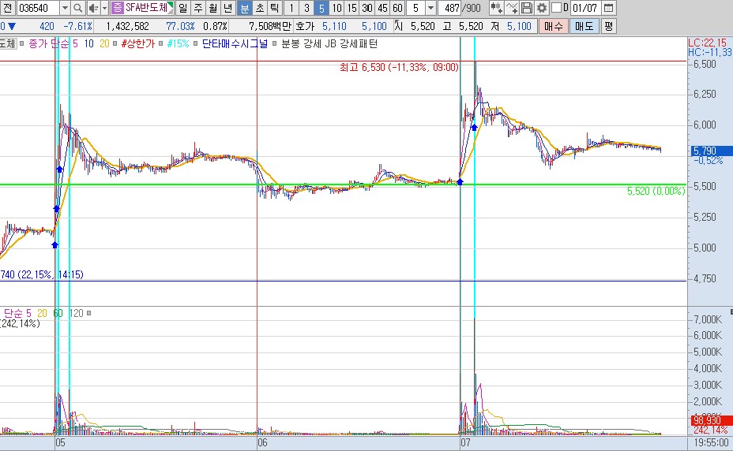Switch to daily chart (일)
The image size is (733, 451).
coord(182,8)
